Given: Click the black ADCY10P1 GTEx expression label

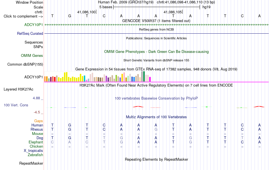Looking at the screenshot, I should point(33,77).
